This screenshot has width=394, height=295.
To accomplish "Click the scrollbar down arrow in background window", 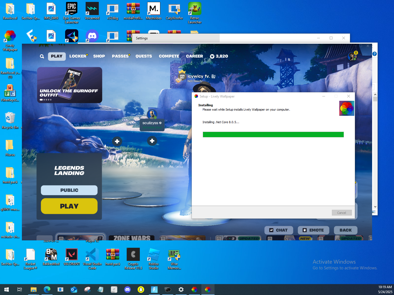I will coord(375,207).
